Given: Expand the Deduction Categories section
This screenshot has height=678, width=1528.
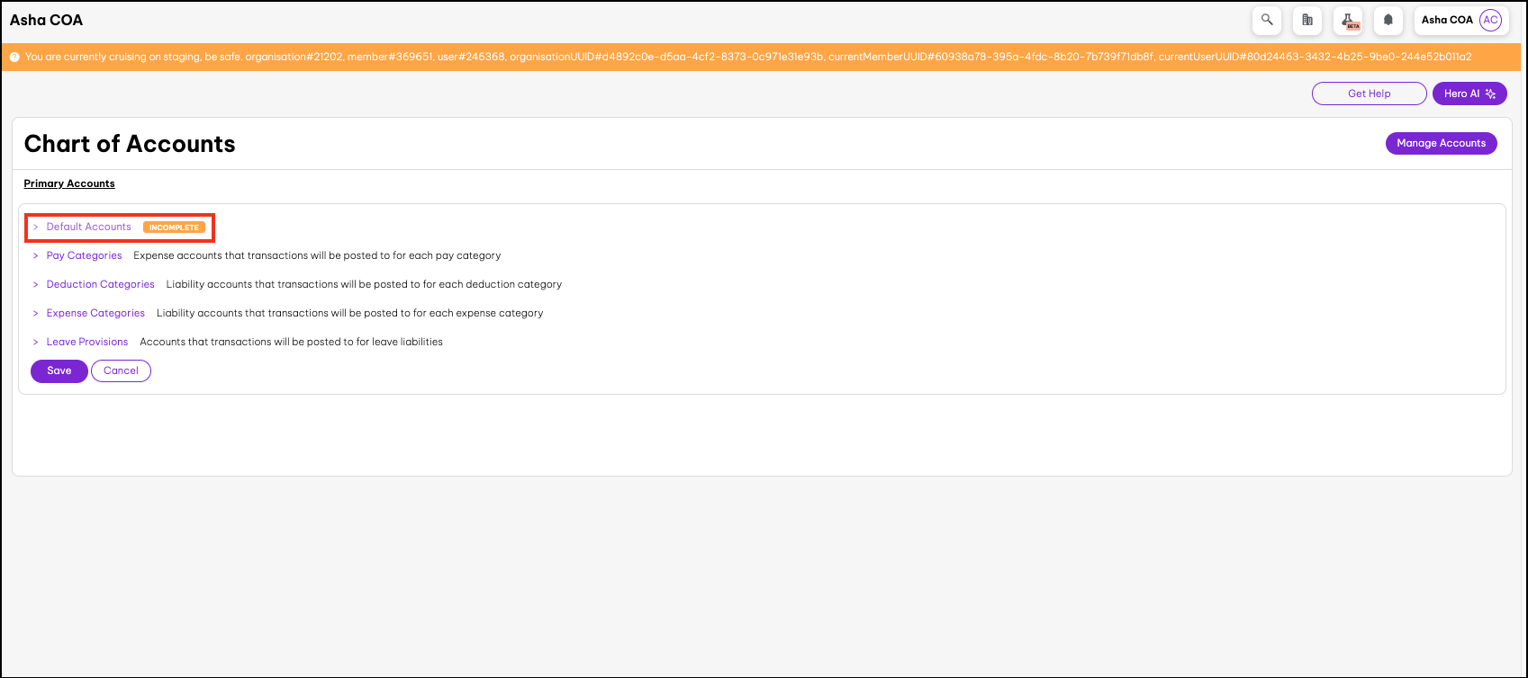Looking at the screenshot, I should pyautogui.click(x=100, y=284).
